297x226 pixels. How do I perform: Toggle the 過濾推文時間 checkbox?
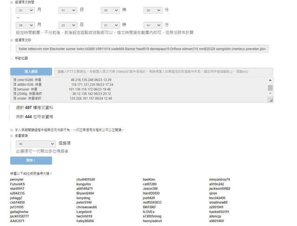[12, 2]
